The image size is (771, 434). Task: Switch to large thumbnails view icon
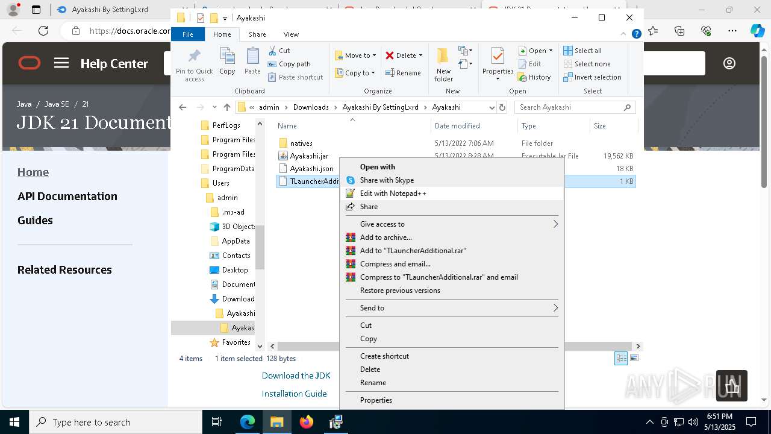(x=634, y=358)
